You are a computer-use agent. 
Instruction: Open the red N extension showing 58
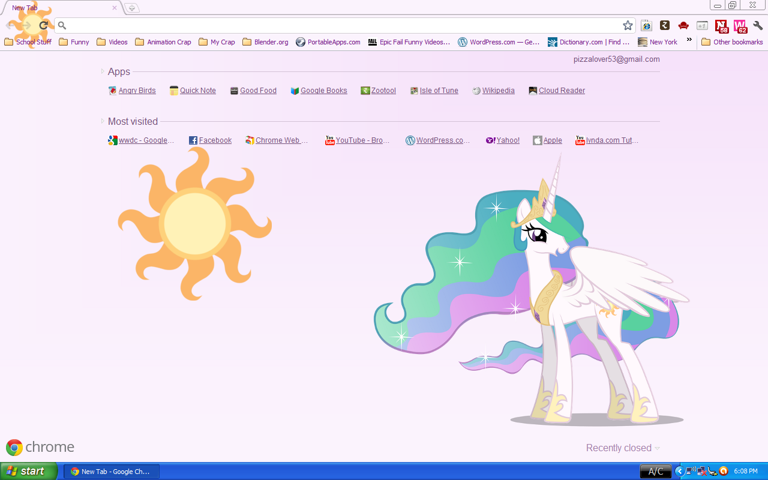point(722,26)
